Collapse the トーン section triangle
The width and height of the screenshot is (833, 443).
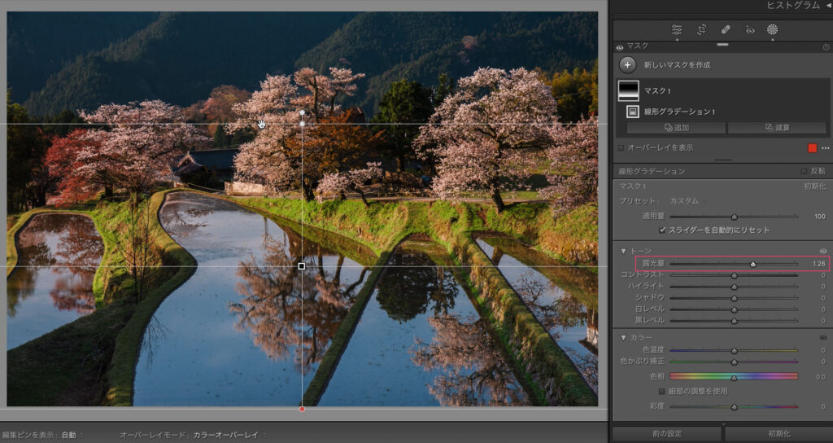click(x=623, y=251)
